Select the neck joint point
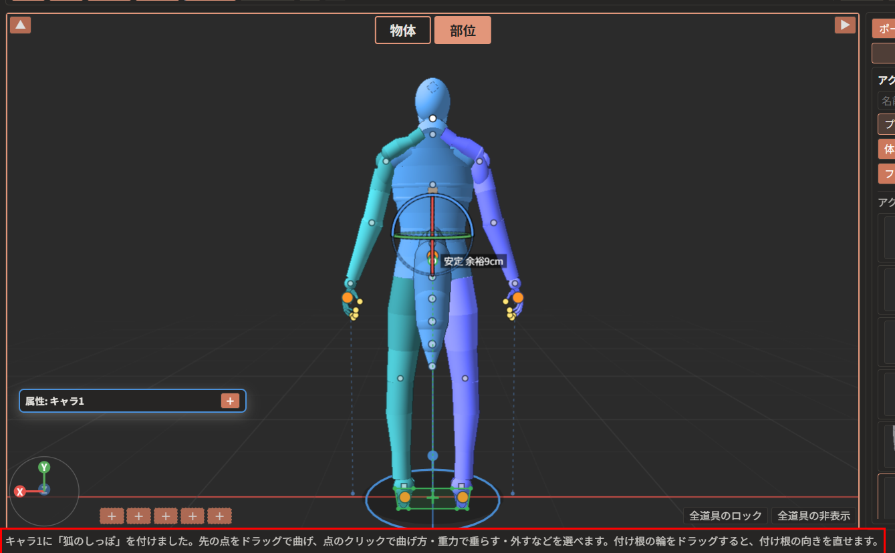The height and width of the screenshot is (553, 895). click(432, 134)
